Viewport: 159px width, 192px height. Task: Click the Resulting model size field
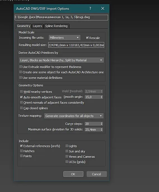coord(76,45)
